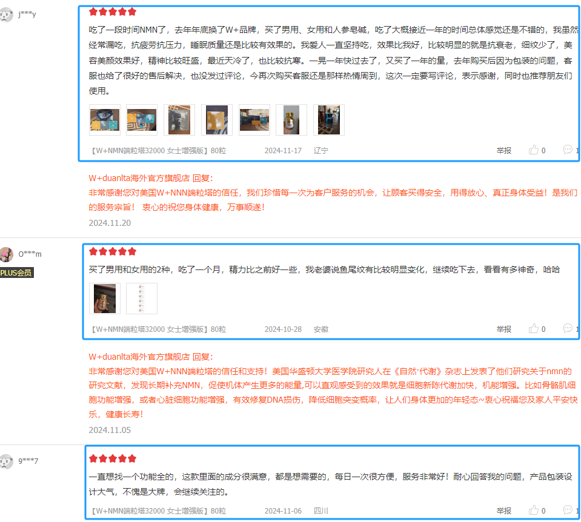Open first photo in j***y's review
Image resolution: width=581 pixels, height=522 pixels.
105,120
